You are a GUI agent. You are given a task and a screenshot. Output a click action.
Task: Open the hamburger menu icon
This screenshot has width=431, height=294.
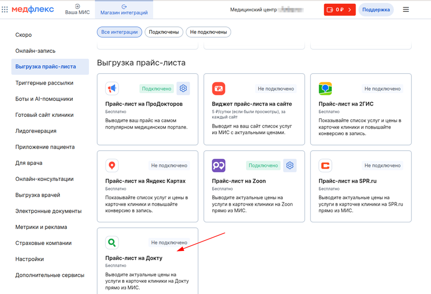click(x=406, y=10)
